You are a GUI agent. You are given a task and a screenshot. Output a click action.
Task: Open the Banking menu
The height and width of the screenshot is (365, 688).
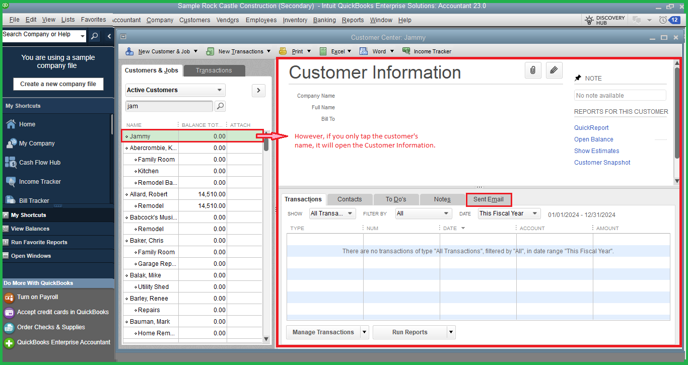point(324,20)
